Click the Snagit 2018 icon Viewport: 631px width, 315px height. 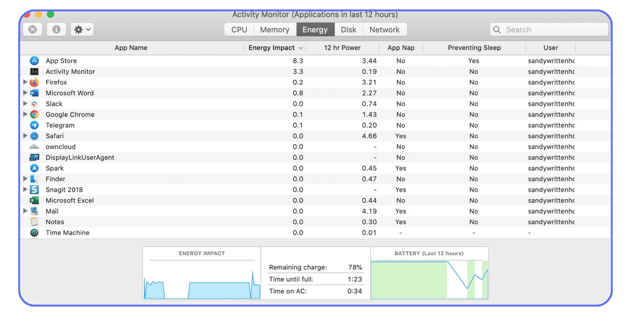[34, 190]
